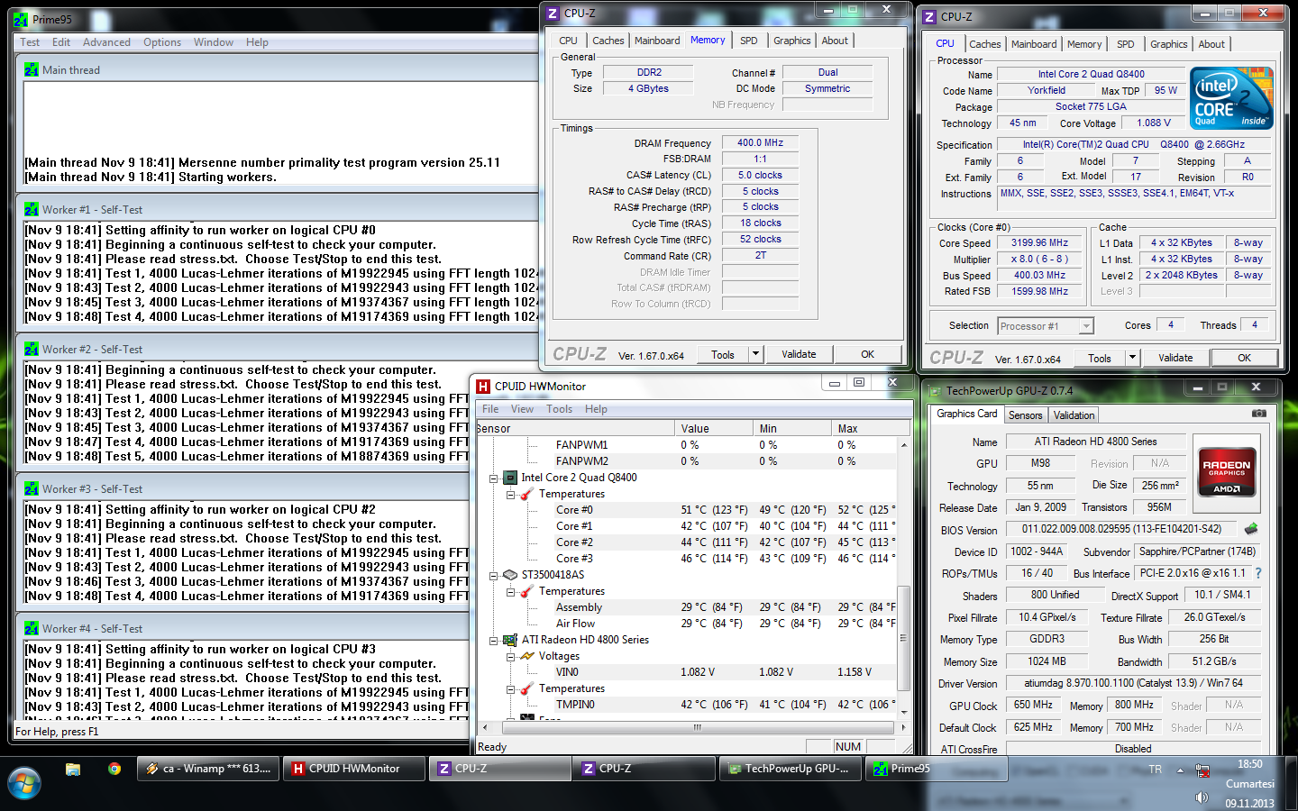1298x811 pixels.
Task: Open the Mainboard tab in CPU-Z CPU window
Action: coord(1034,44)
